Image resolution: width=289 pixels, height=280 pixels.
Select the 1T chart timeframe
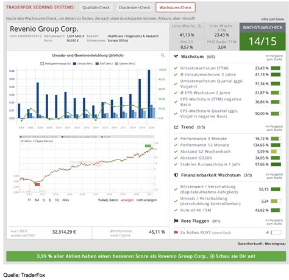coord(29,200)
